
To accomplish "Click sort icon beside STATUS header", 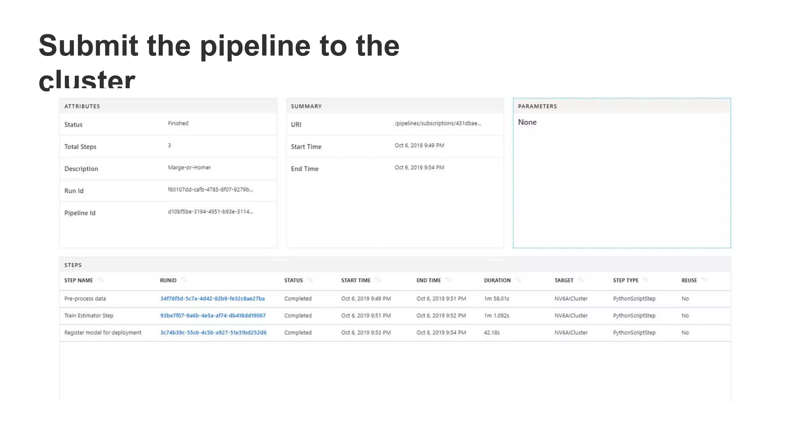I will 310,280.
